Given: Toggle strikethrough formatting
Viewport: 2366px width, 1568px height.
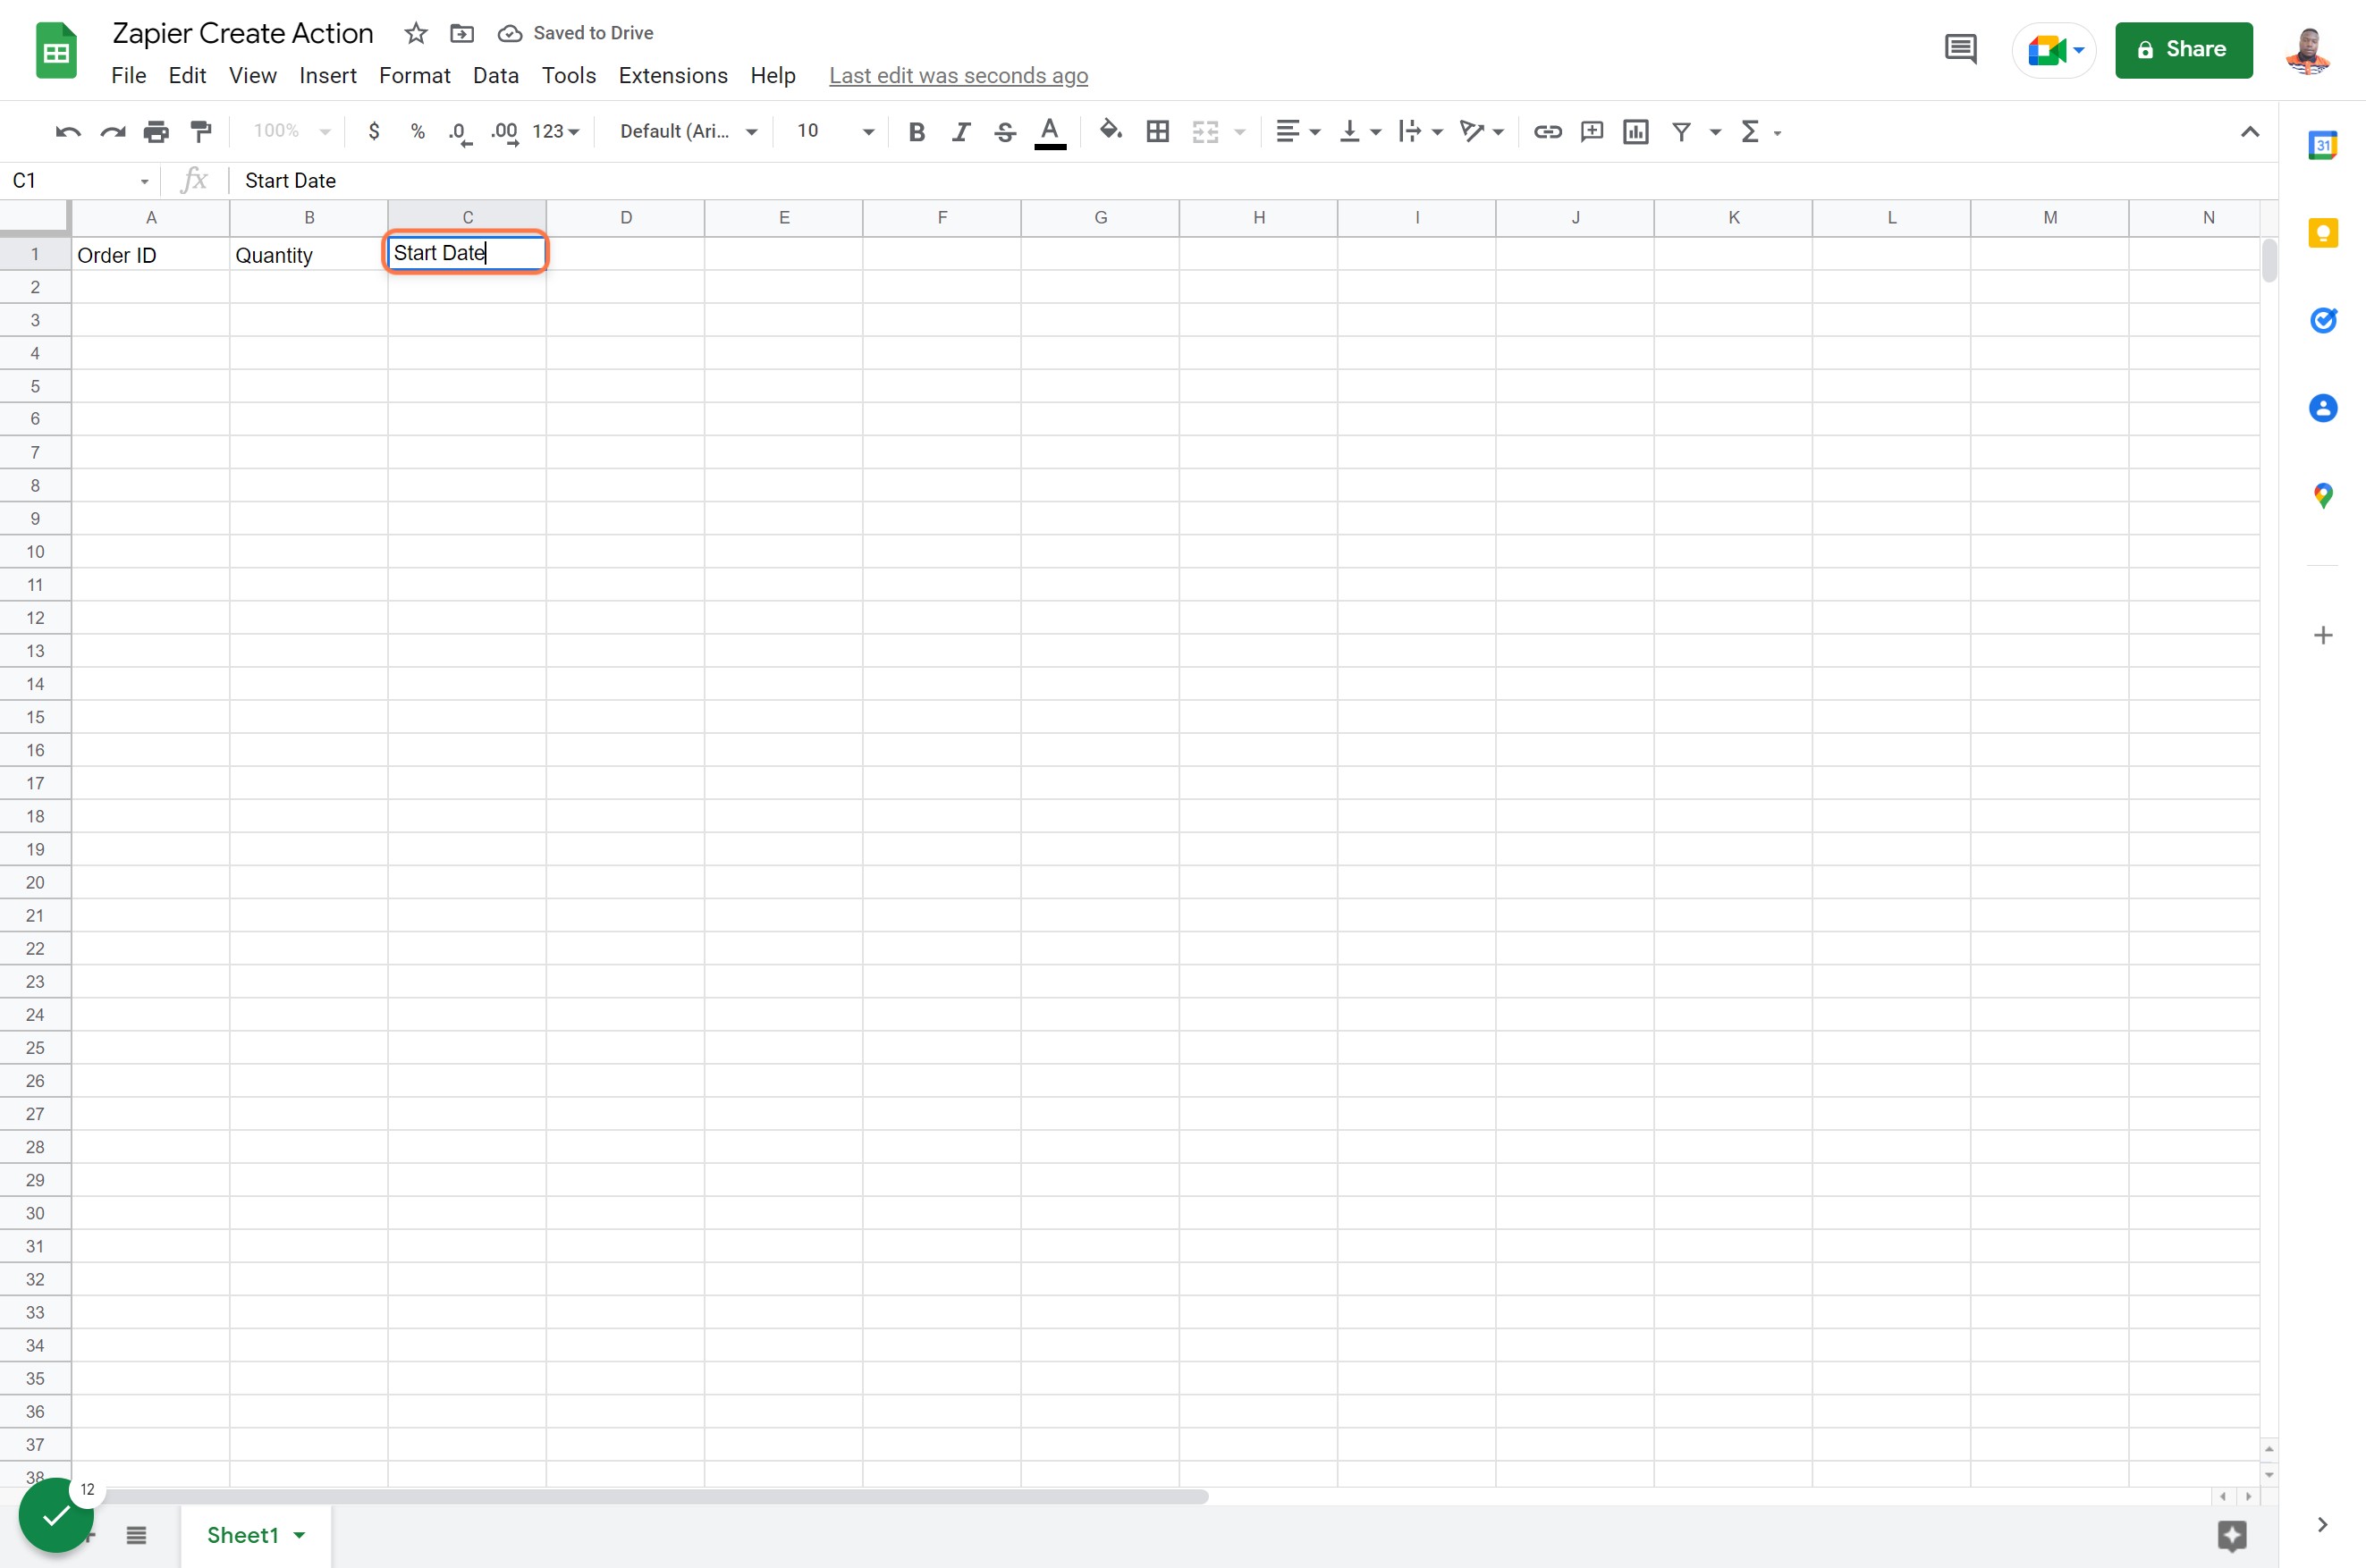Looking at the screenshot, I should tap(1005, 131).
